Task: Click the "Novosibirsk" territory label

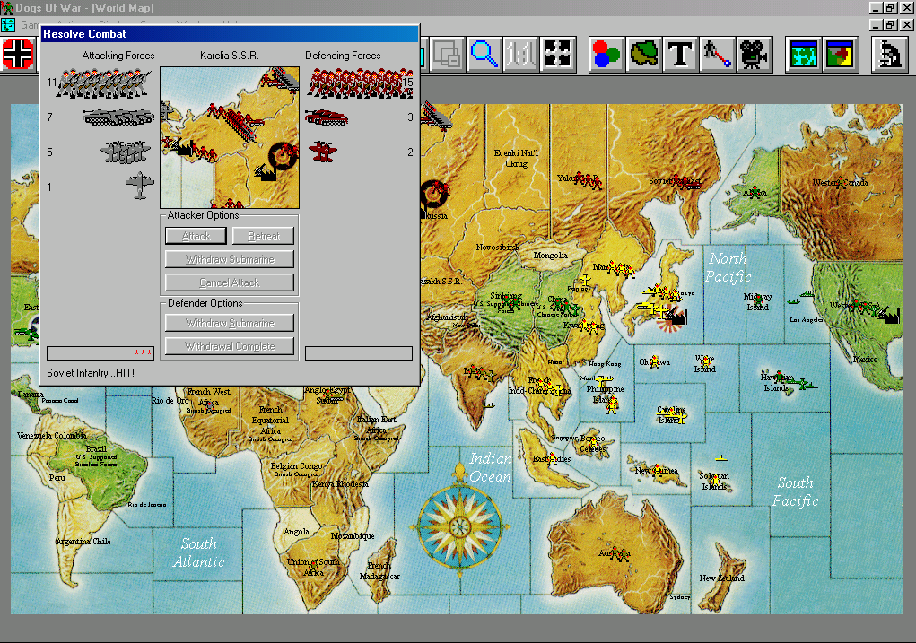Action: (x=498, y=247)
